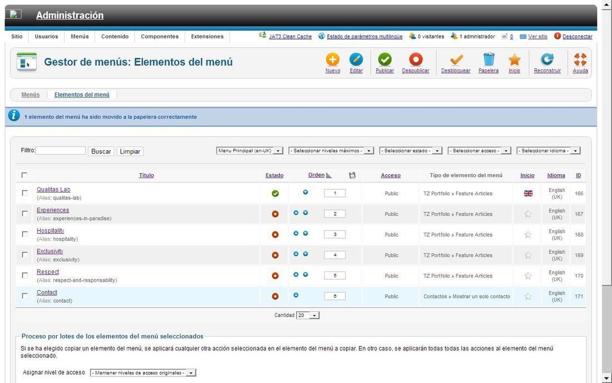Click the save order disk icon
Image resolution: width=612 pixels, height=383 pixels.
pyautogui.click(x=352, y=175)
